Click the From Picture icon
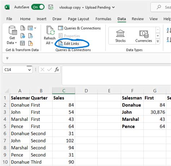171x166 pixels. [30, 28]
